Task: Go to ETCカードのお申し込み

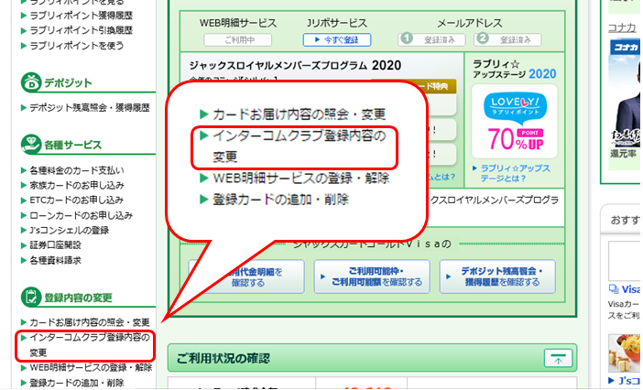Action: (x=76, y=200)
